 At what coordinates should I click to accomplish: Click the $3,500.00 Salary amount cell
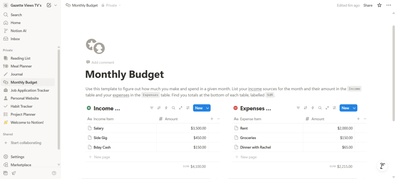click(182, 128)
